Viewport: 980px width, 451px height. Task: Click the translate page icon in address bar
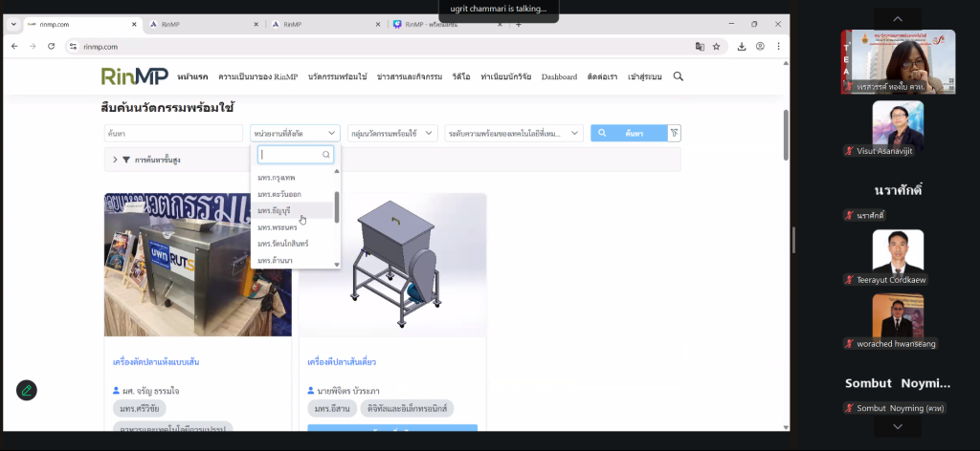[700, 46]
